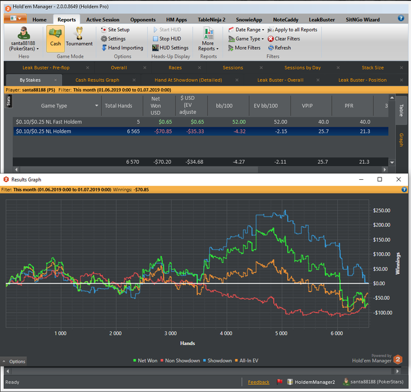Switch to Leak Buster - Pre-flop report tab
The height and width of the screenshot is (392, 411).
[x=46, y=68]
